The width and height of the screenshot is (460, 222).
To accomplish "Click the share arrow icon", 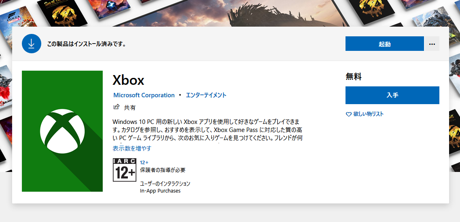I will coord(117,107).
